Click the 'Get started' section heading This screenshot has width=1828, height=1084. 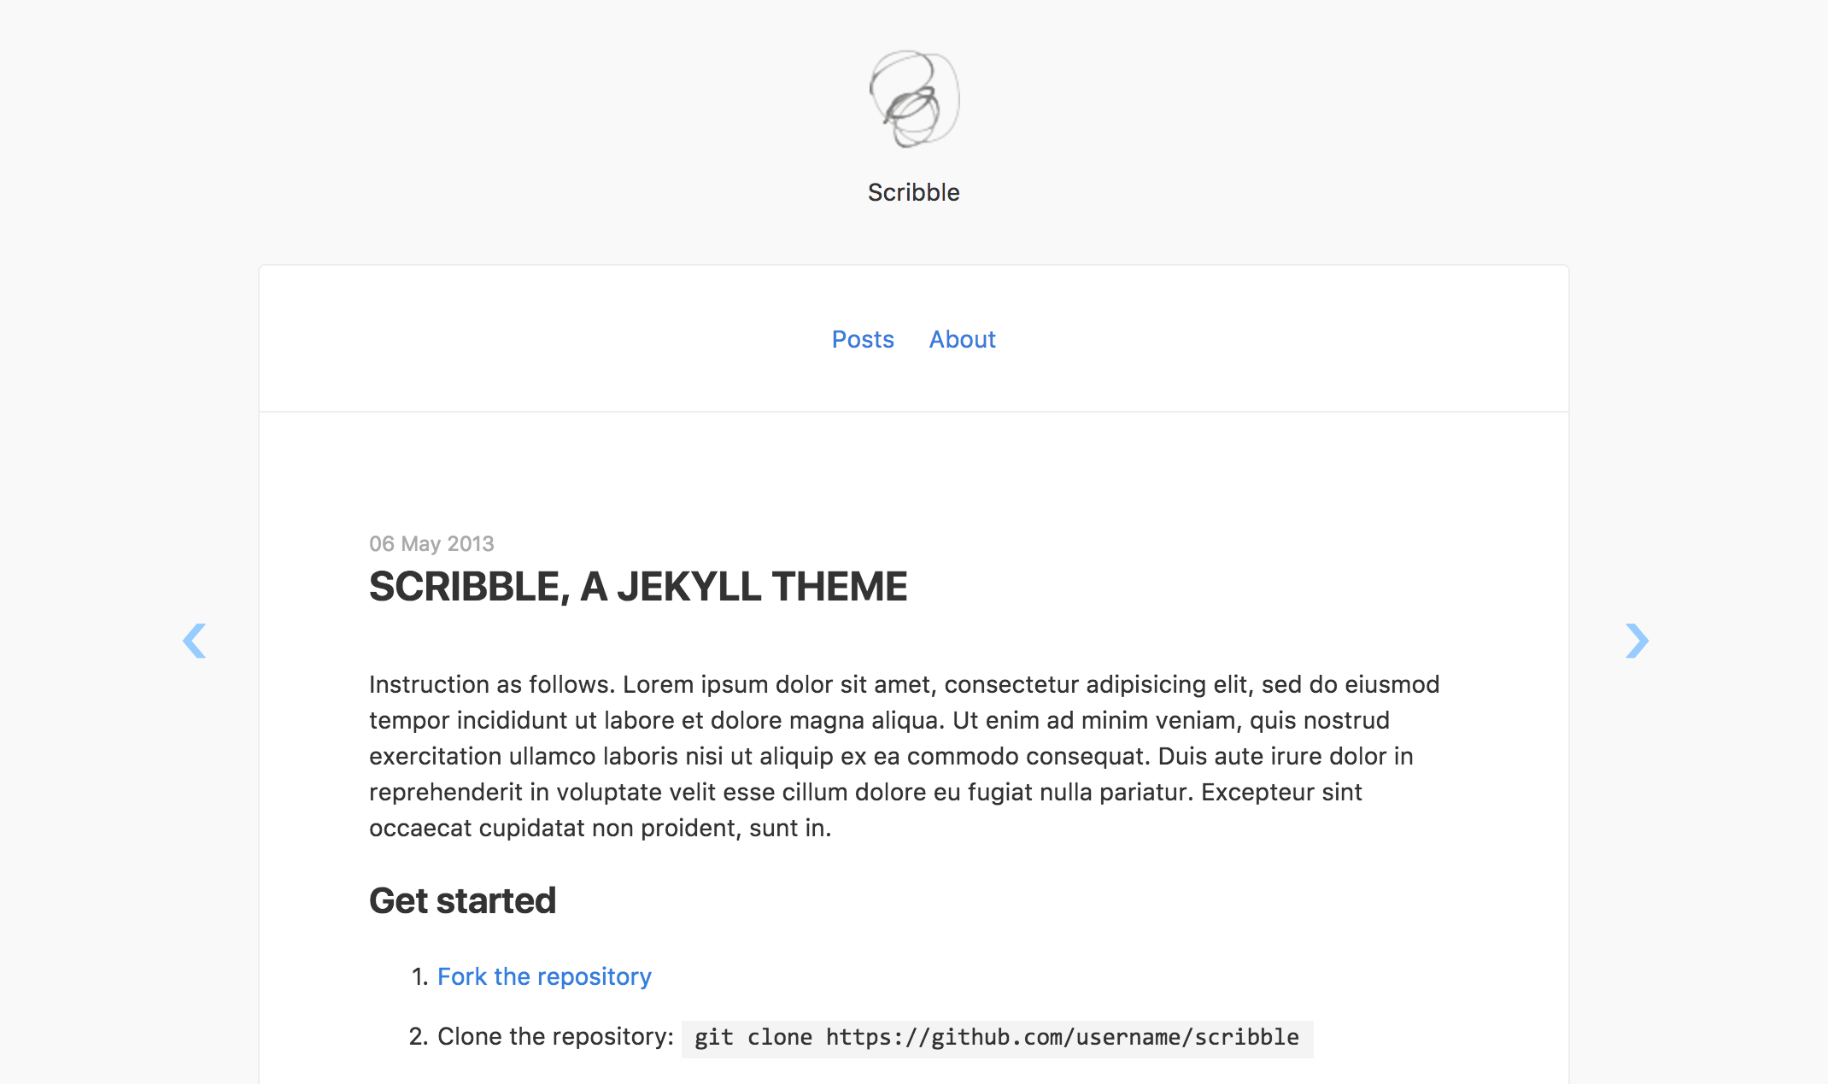point(462,901)
